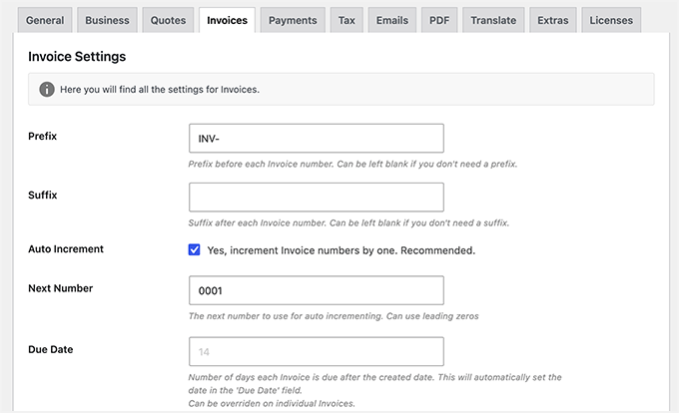The height and width of the screenshot is (413, 679).
Task: Click the "Yes, increment Invoice numbers" label
Action: pos(341,250)
